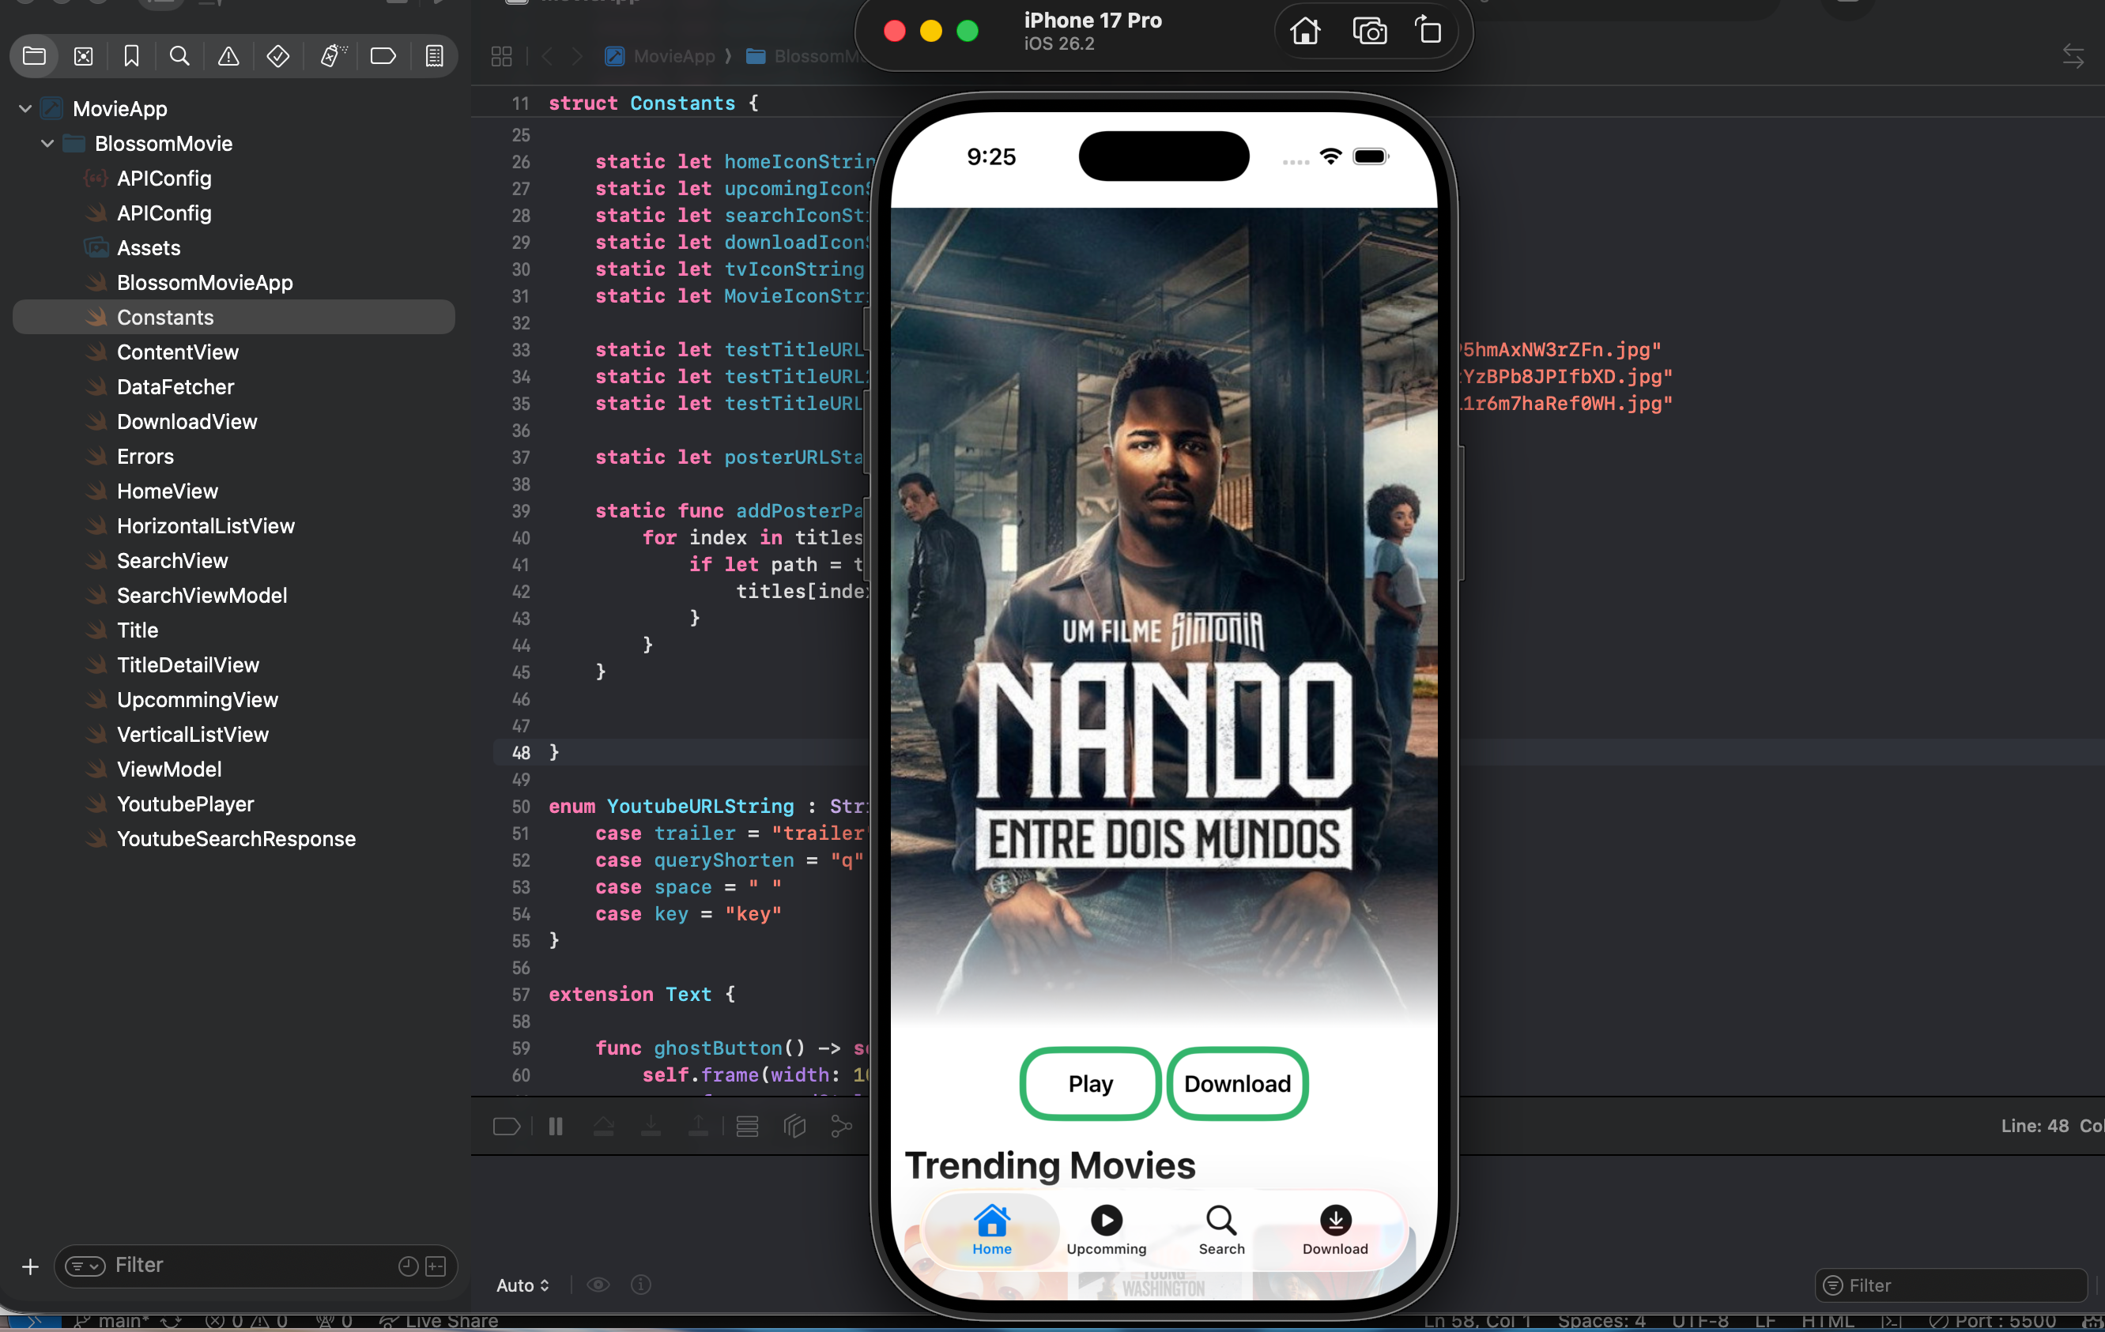
Task: Click line number 48 in the gutter
Action: (x=521, y=753)
